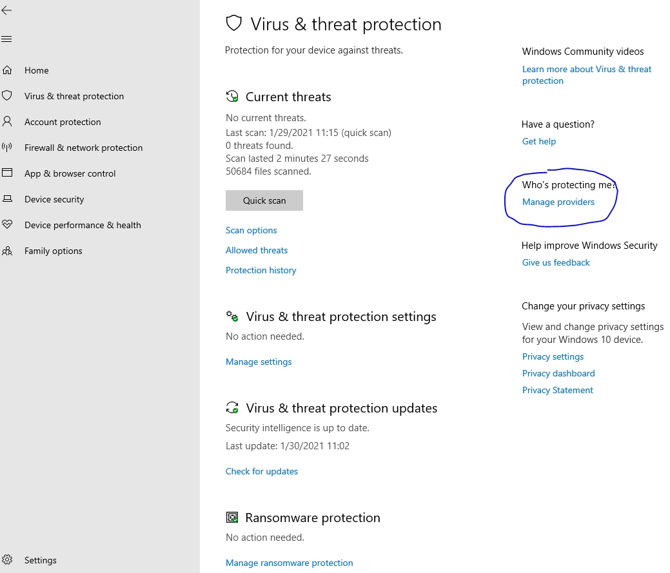Select the App & browser control window icon

click(x=7, y=173)
